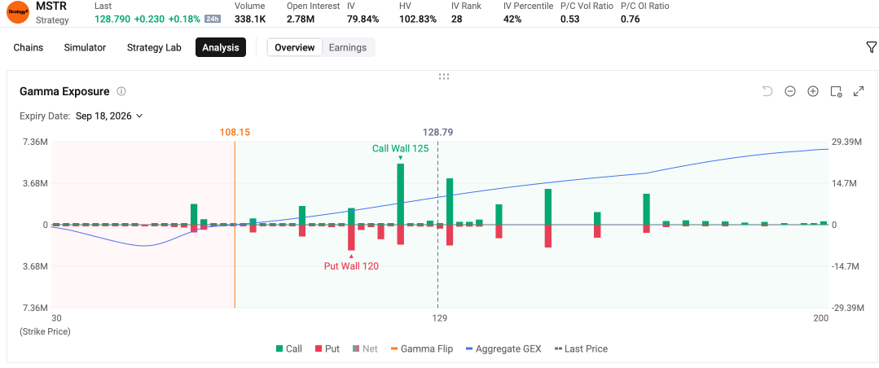Click the Gamma Exposure panel title

pos(64,91)
